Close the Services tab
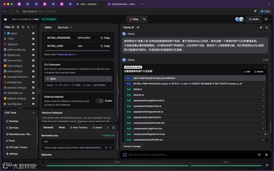The image size is (274, 171). [71, 27]
